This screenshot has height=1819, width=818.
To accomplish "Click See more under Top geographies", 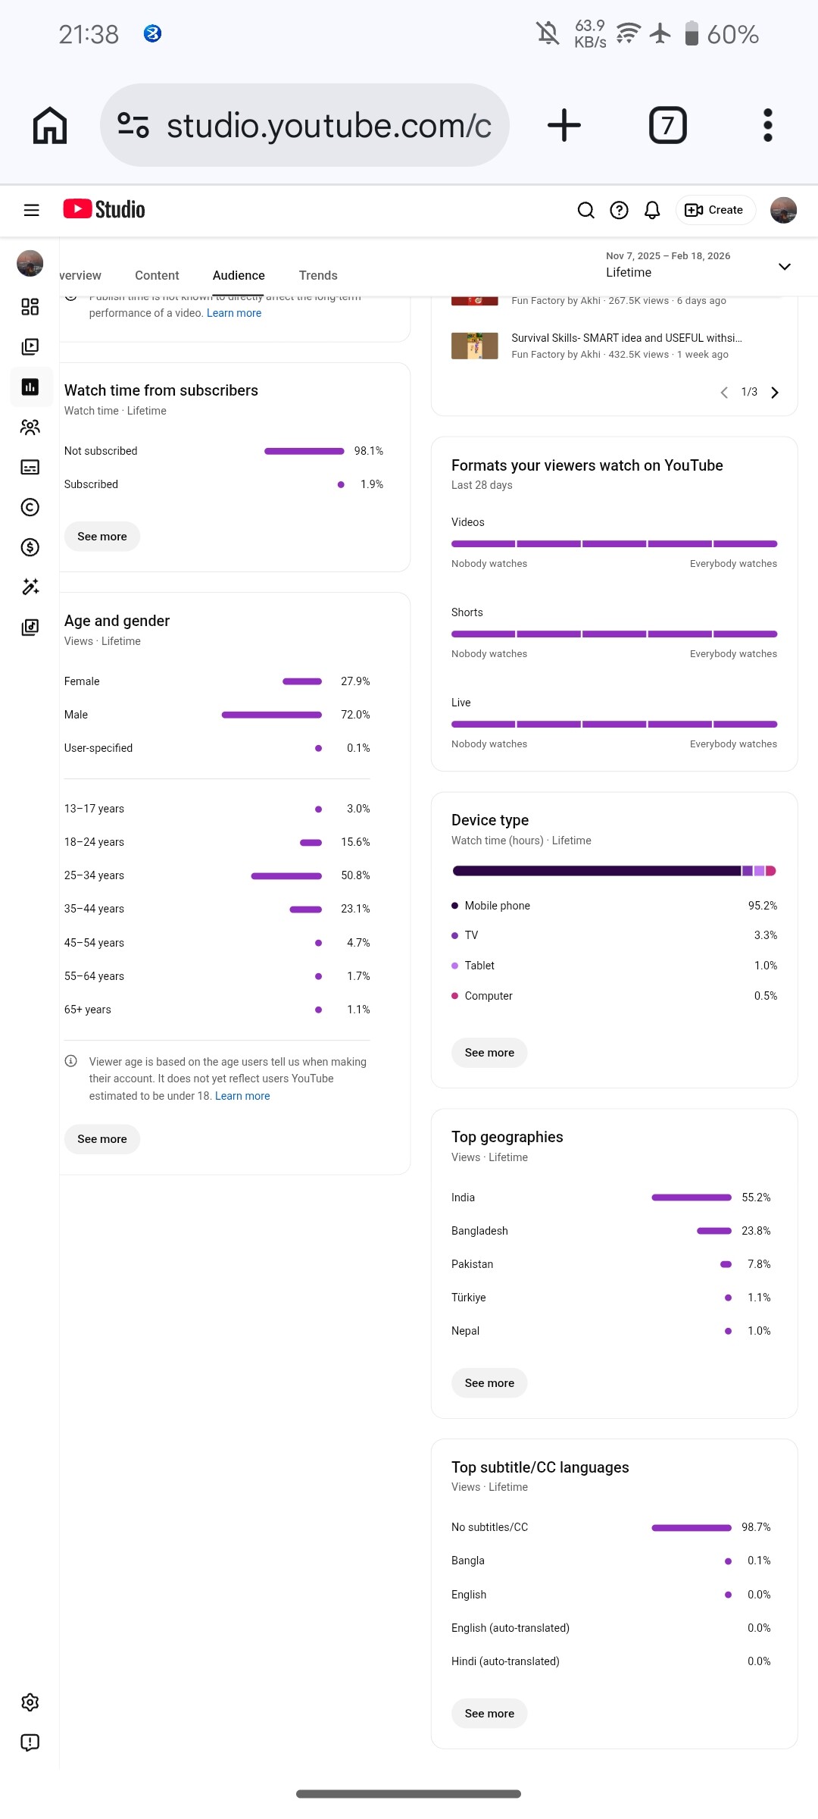I will click(489, 1383).
